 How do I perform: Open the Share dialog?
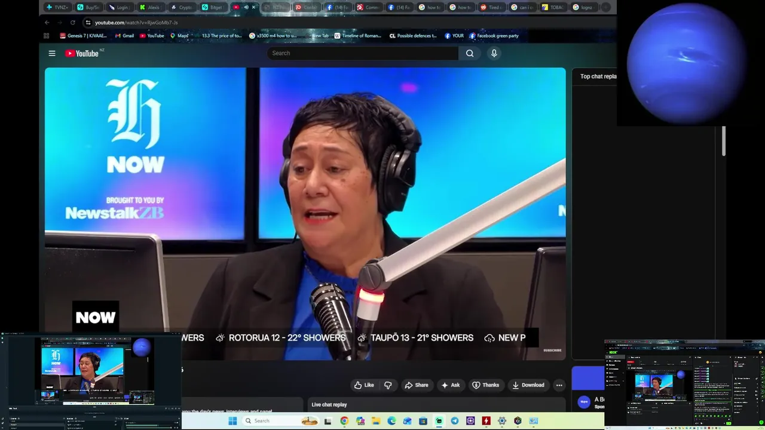pos(417,385)
